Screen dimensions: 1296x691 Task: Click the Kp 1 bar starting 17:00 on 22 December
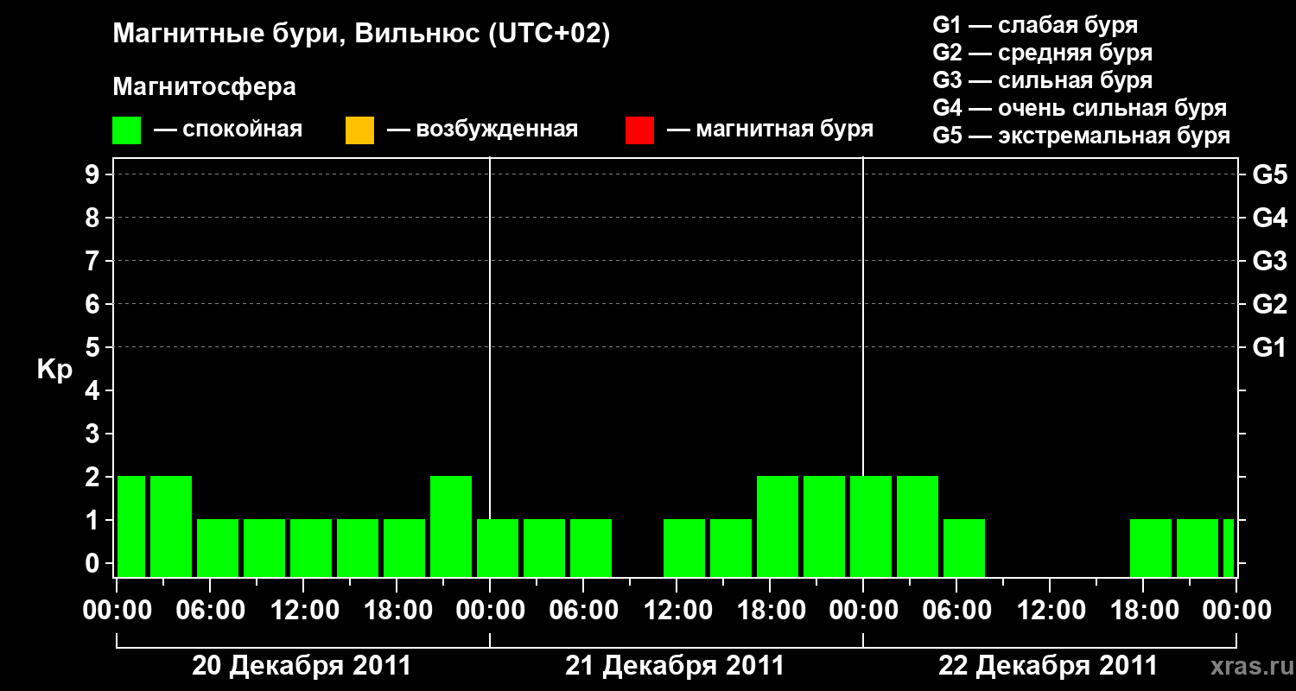pos(1151,548)
